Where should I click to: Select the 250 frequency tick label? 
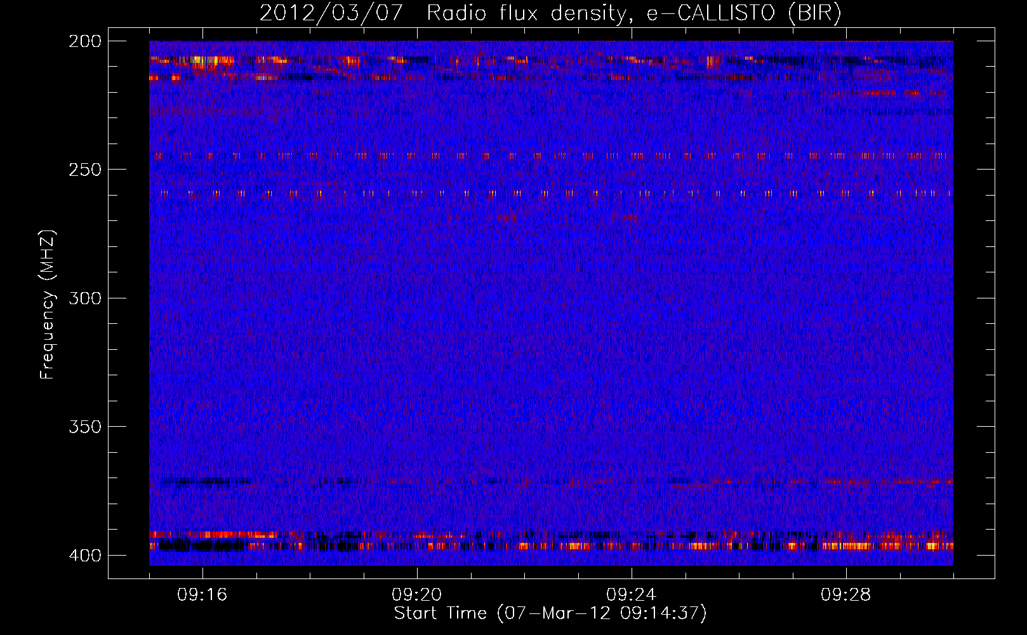pyautogui.click(x=85, y=170)
